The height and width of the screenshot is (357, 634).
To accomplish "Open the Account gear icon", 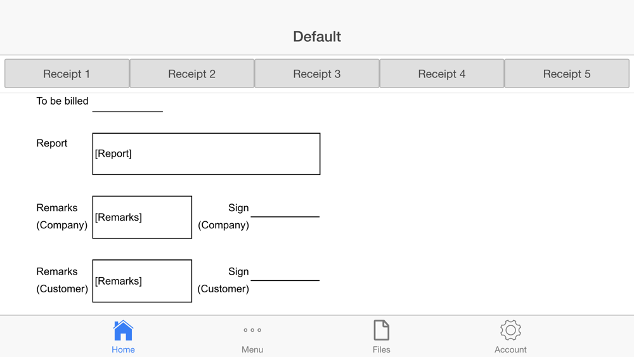I will pos(510,330).
